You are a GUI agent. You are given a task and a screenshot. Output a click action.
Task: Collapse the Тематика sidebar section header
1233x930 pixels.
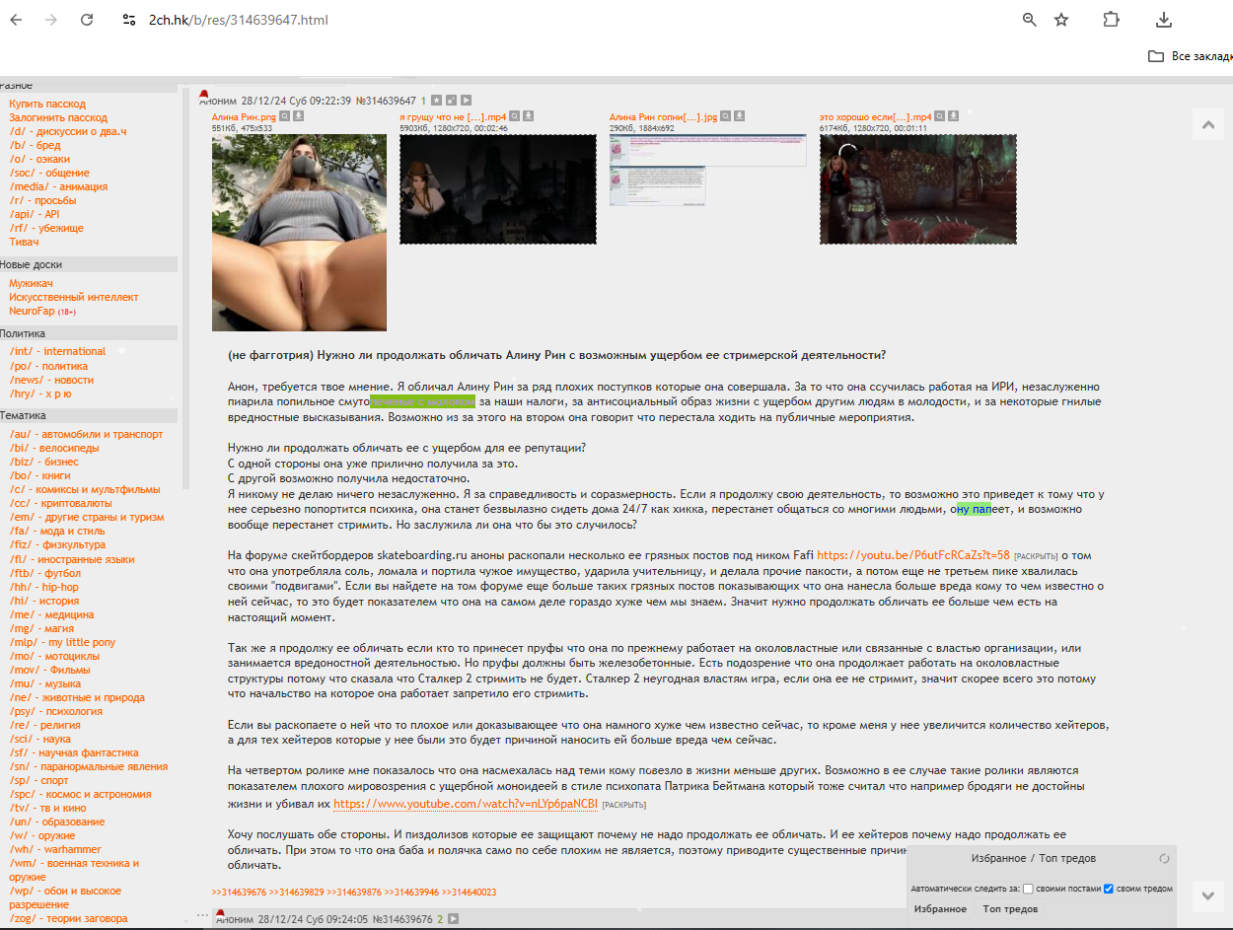[89, 415]
